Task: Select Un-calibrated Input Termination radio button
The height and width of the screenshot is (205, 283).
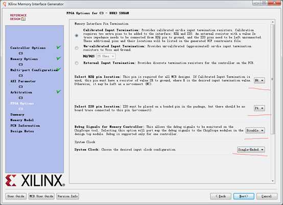Action: tap(77, 48)
